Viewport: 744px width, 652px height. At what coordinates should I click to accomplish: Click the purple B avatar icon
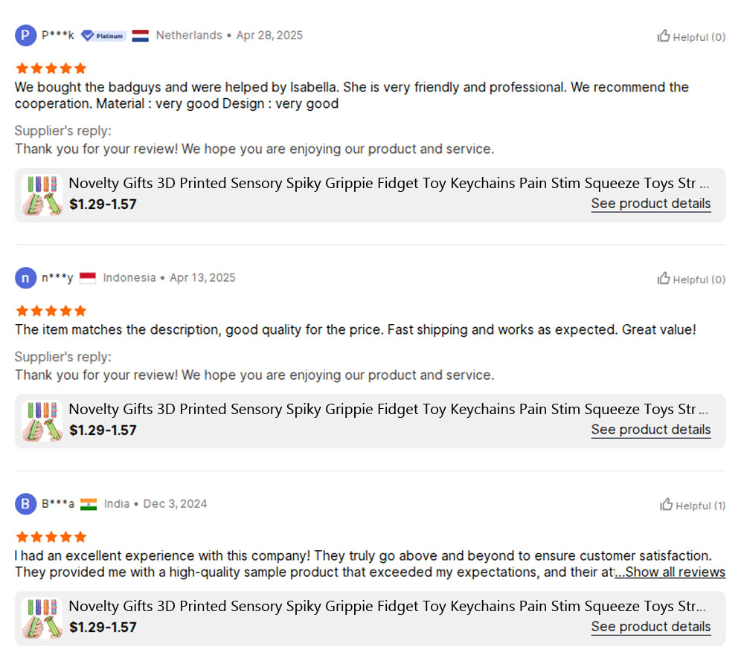pos(25,504)
